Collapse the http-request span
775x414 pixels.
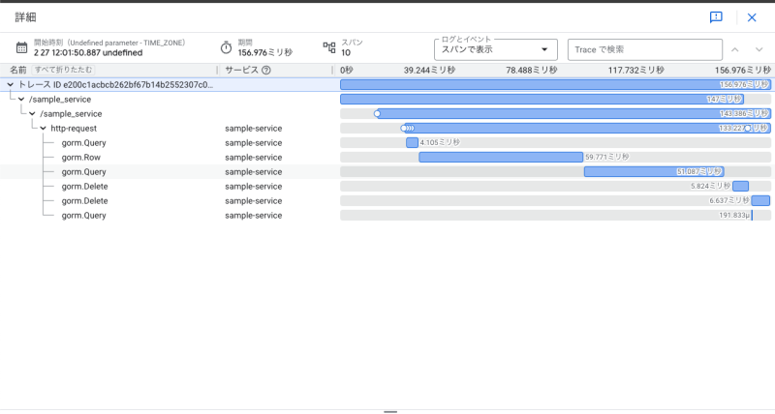pyautogui.click(x=43, y=129)
